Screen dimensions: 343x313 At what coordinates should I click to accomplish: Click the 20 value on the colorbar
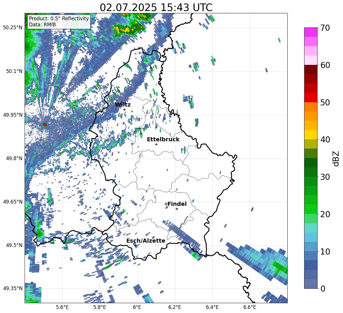(325, 214)
